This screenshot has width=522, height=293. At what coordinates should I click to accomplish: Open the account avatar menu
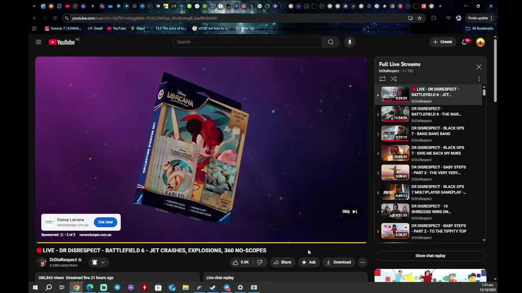point(480,42)
